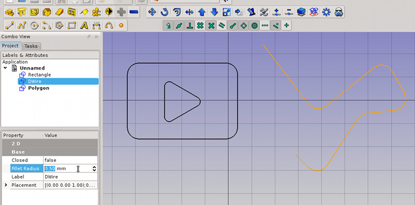Activate the Clone stormtrooper tool

[x=339, y=12]
